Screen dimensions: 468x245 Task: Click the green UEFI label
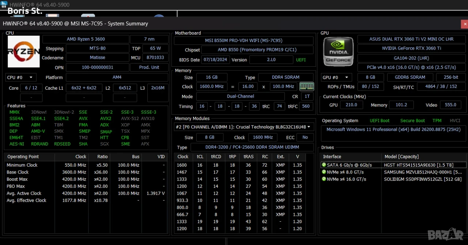tap(301, 60)
